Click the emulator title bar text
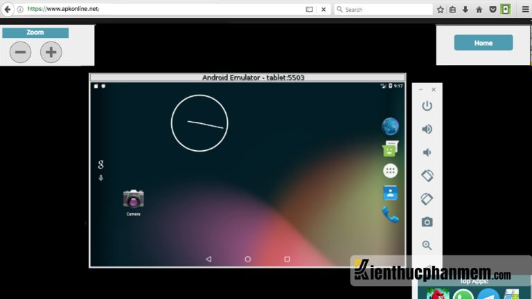This screenshot has width=532, height=299. point(253,78)
